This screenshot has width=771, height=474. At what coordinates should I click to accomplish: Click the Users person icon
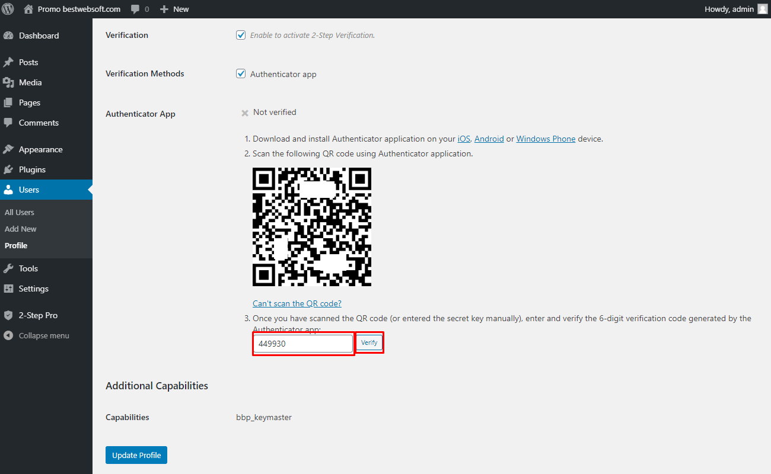click(x=8, y=190)
